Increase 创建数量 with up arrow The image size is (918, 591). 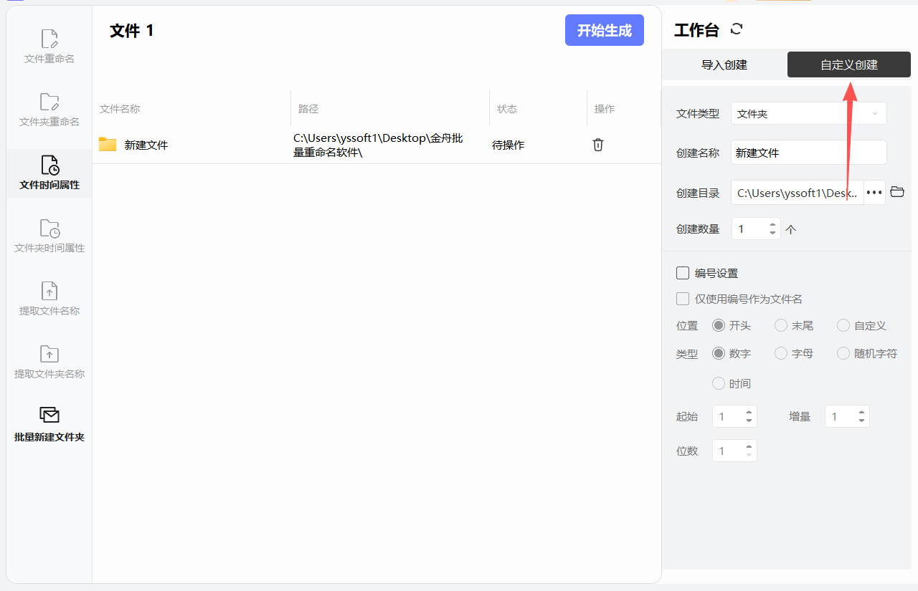click(x=772, y=225)
